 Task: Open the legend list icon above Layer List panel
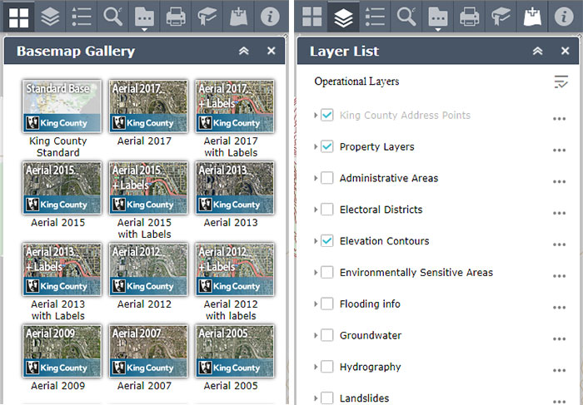375,16
